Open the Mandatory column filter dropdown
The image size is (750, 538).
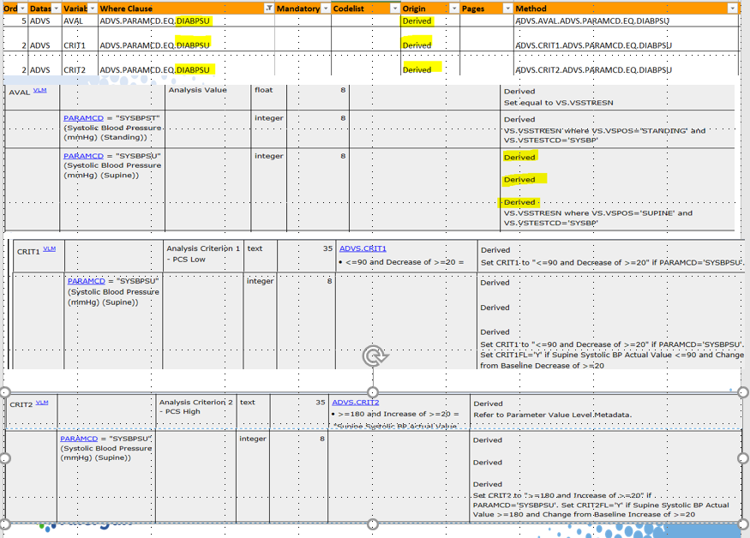pos(326,9)
